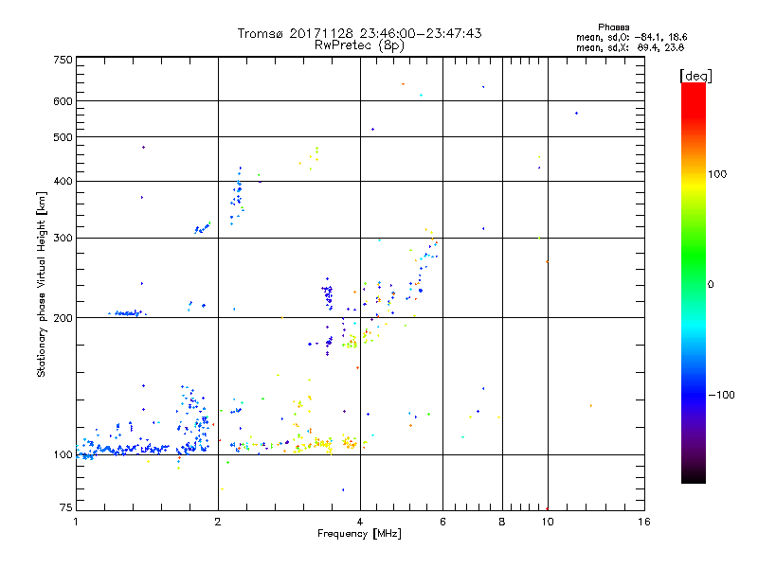Click the 75 tick on the height axis

[x=65, y=508]
